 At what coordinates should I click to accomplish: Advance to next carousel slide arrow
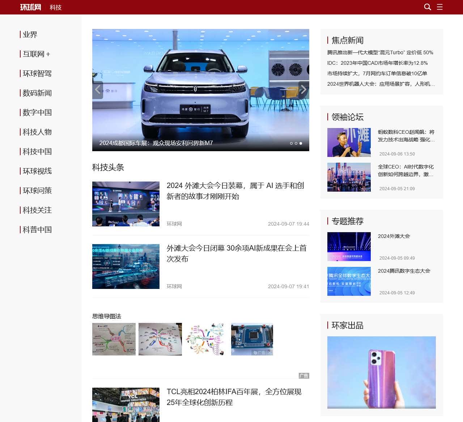tap(303, 89)
